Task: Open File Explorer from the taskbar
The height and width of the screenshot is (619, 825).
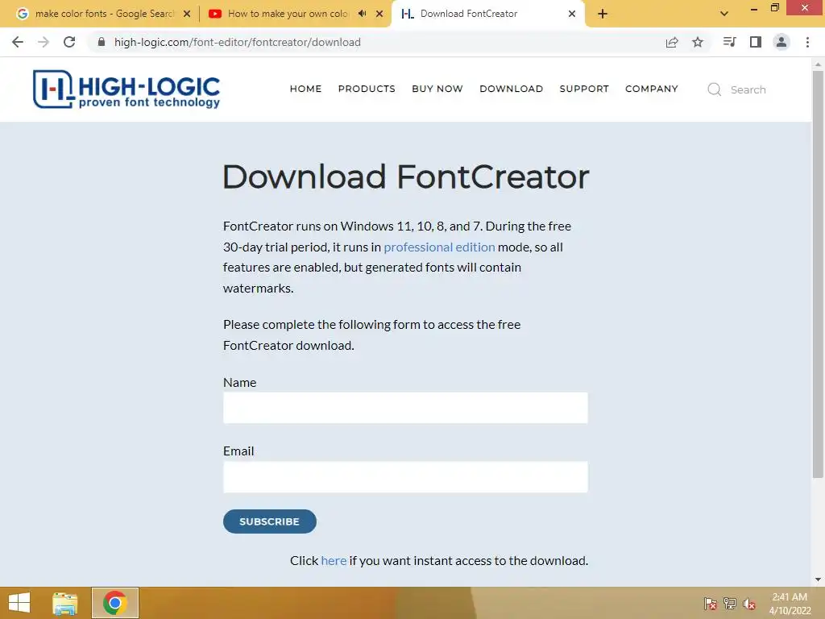Action: 64,603
